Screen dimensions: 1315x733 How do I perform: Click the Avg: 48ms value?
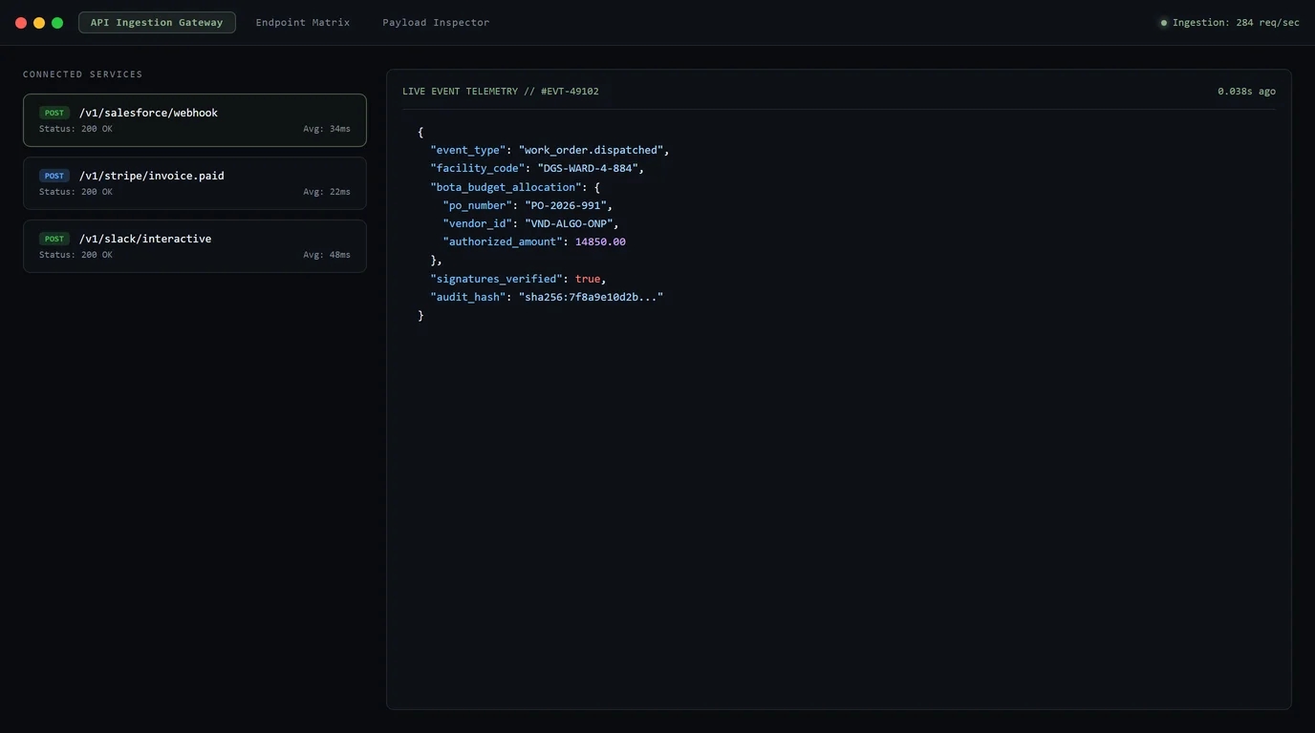click(327, 255)
